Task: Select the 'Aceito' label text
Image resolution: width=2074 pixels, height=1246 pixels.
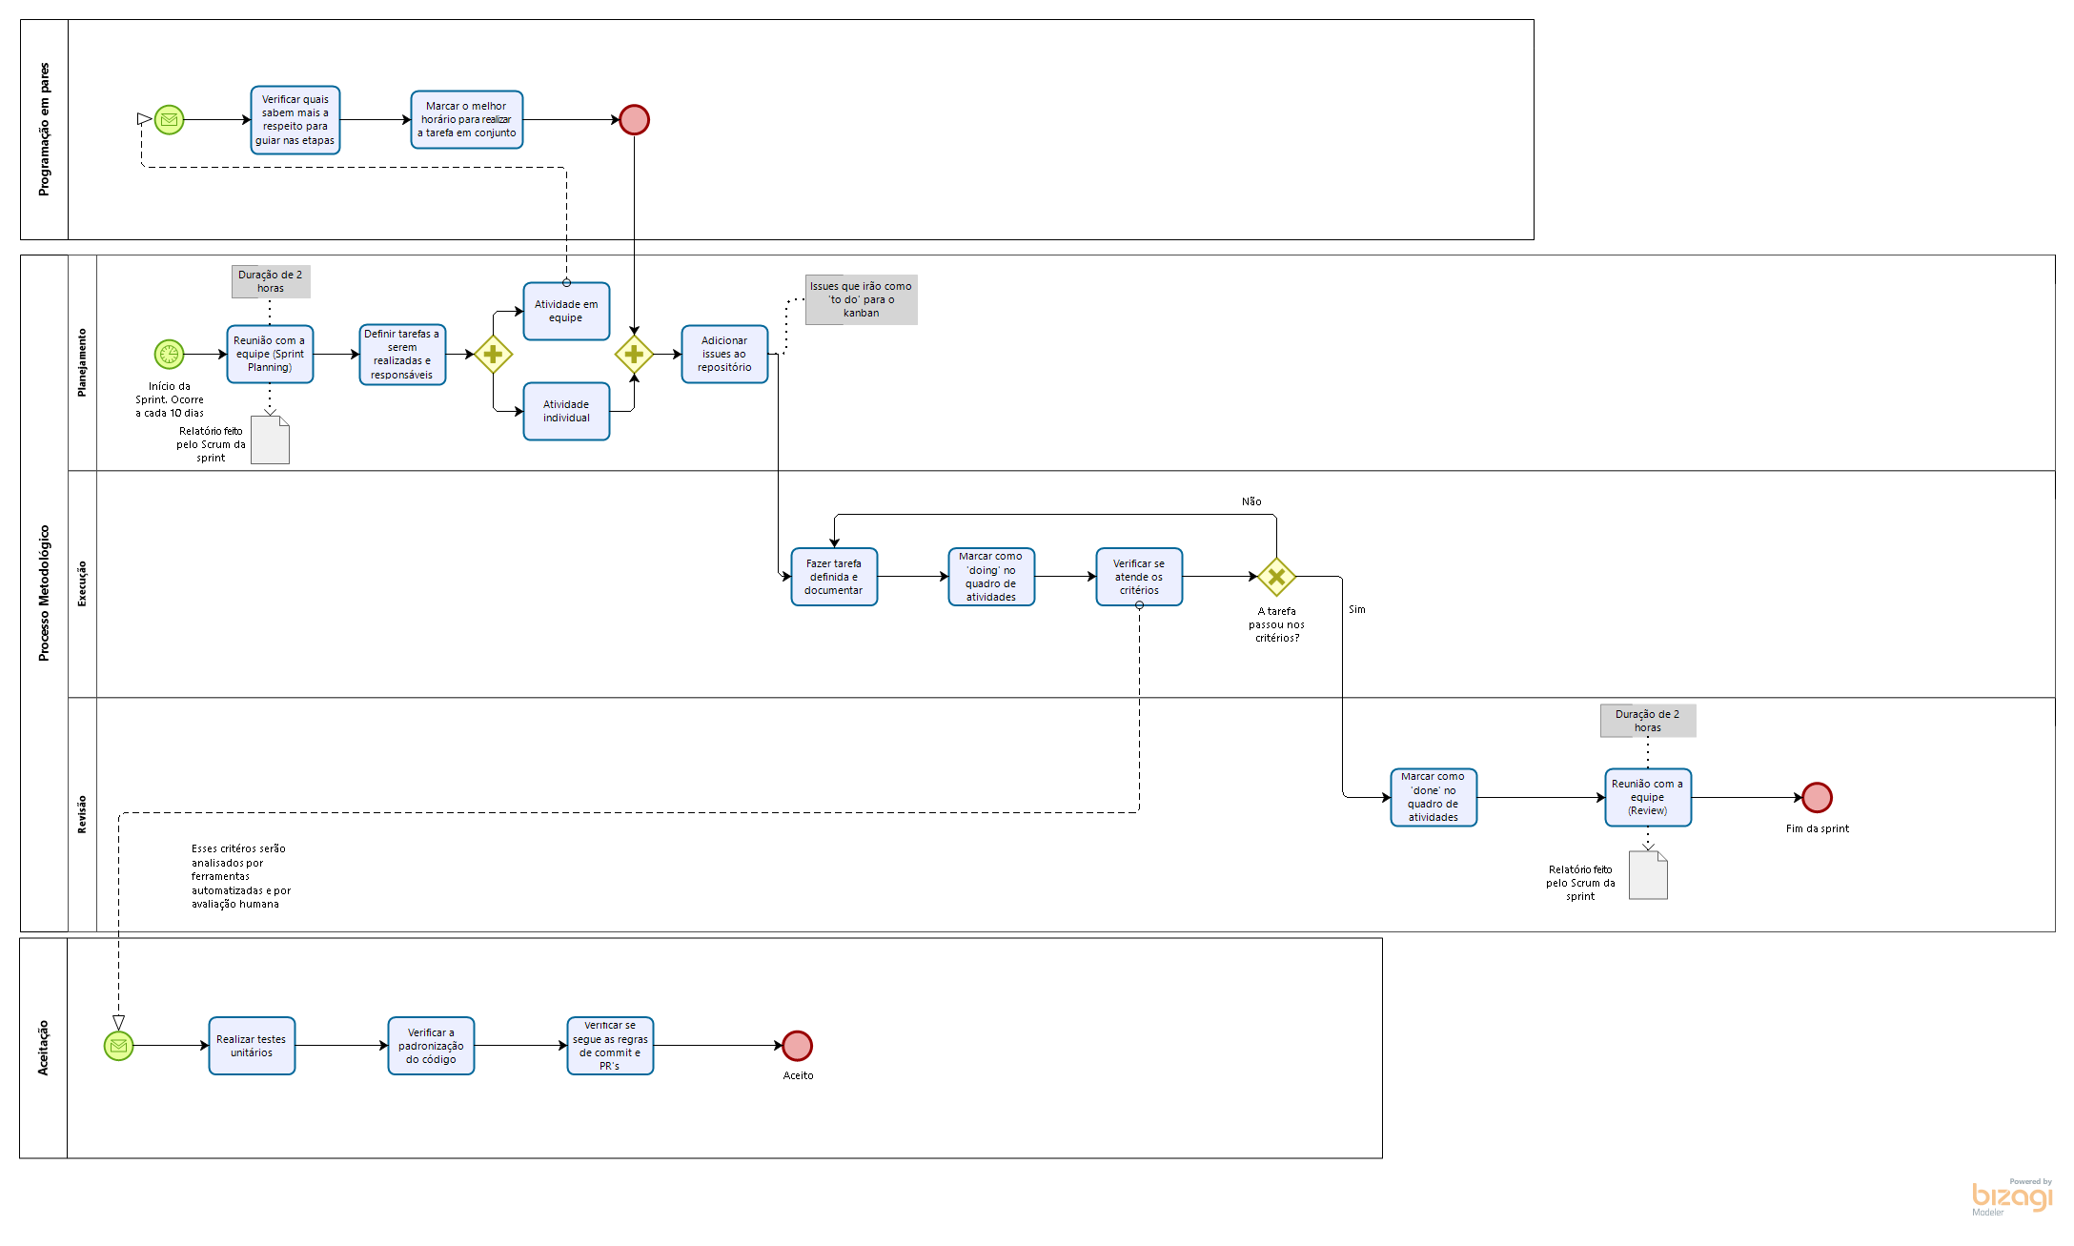Action: click(x=798, y=1075)
